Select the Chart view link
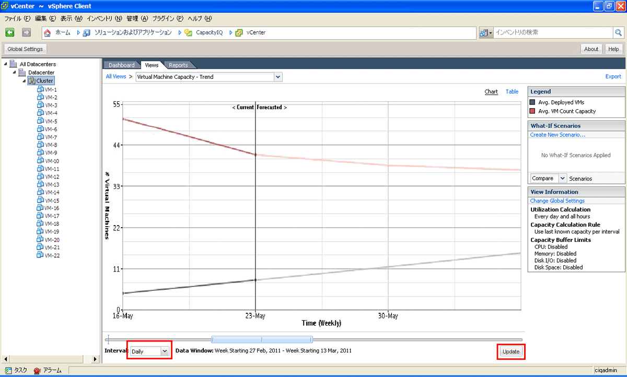The width and height of the screenshot is (627, 377). [x=491, y=91]
